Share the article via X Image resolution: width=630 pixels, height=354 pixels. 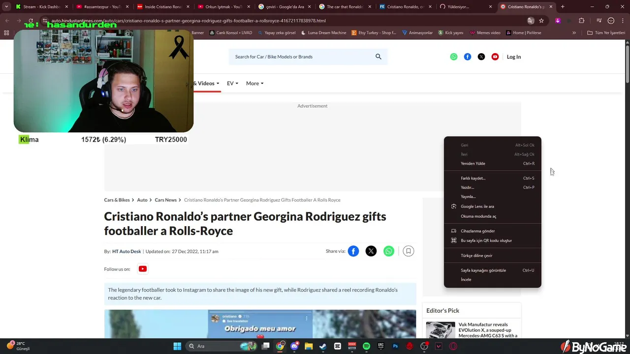pyautogui.click(x=371, y=251)
